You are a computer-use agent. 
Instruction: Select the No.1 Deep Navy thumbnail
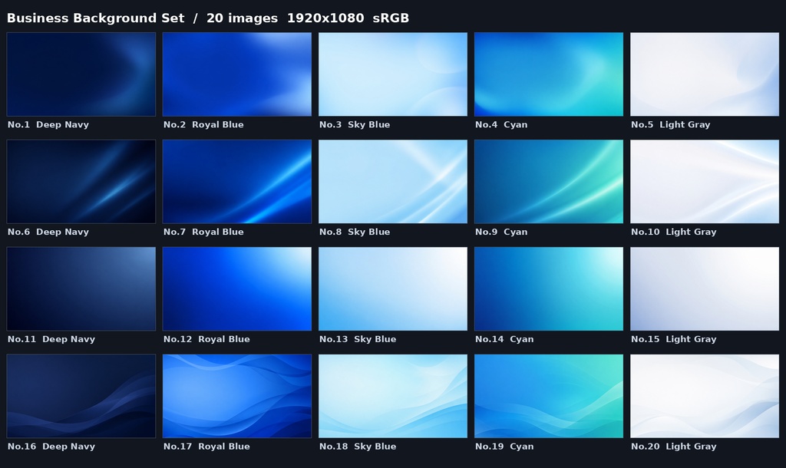(x=81, y=74)
